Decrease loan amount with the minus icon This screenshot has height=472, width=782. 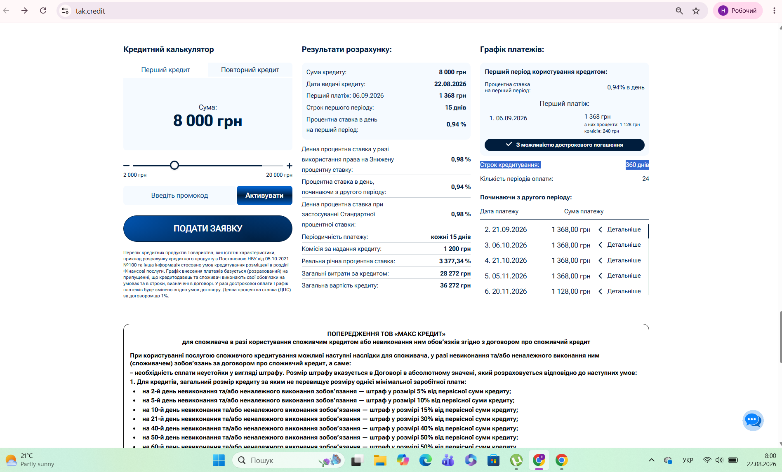tap(126, 166)
